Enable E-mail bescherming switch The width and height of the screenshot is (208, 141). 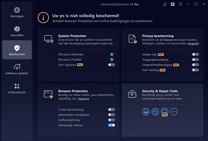[x=111, y=110]
